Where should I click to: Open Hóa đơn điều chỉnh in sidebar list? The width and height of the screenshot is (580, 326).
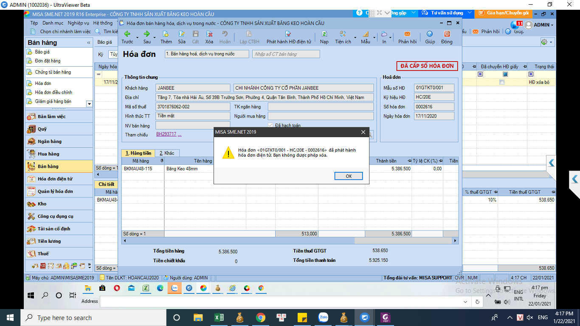click(x=53, y=92)
